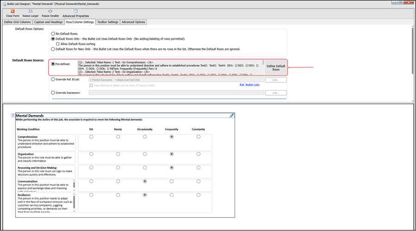Set Comprehension to NA

coord(91,137)
